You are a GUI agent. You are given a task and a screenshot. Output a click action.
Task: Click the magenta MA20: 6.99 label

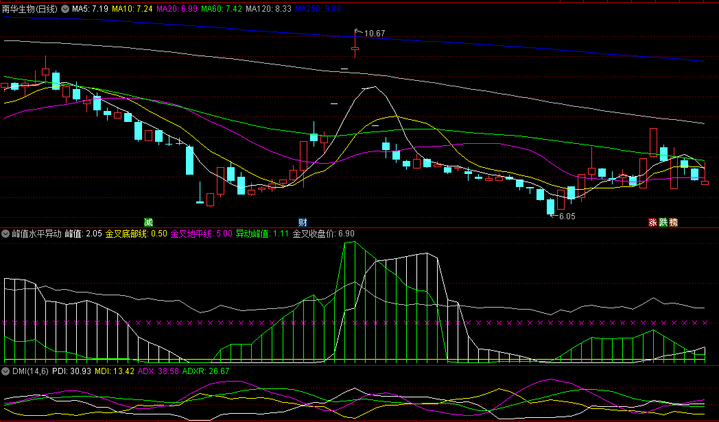click(177, 9)
